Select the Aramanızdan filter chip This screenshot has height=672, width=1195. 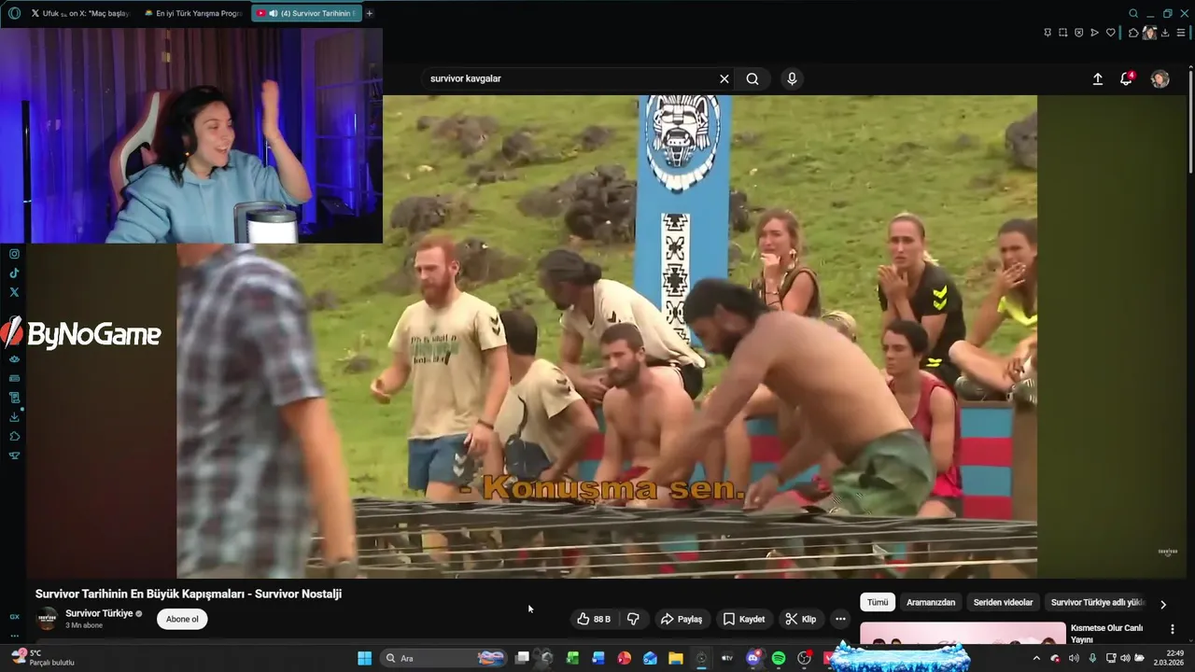pyautogui.click(x=931, y=602)
